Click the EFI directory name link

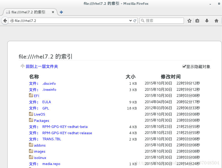pos(37,96)
